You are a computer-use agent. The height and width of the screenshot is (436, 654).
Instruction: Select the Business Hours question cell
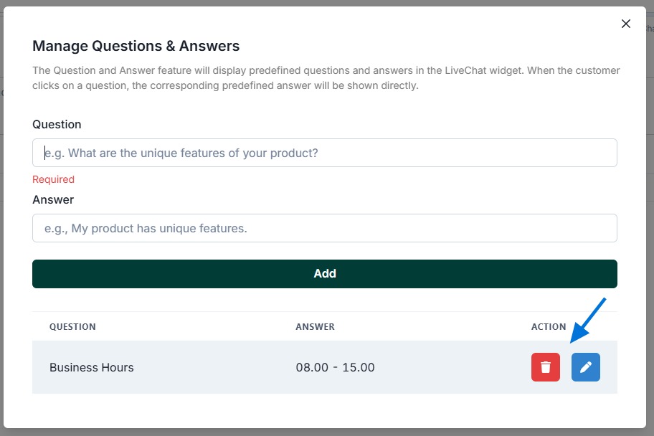92,367
